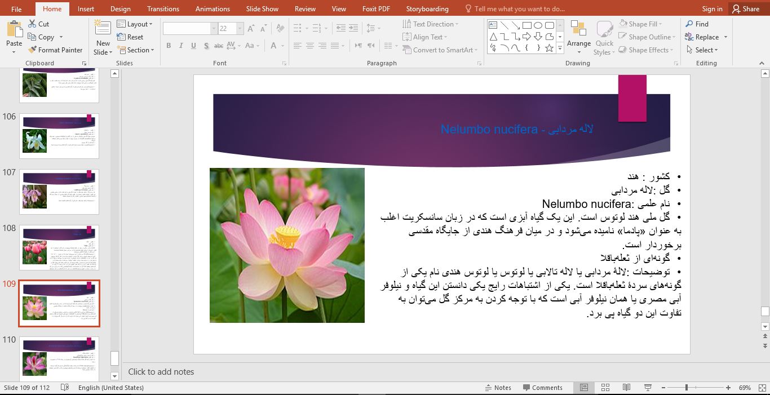Justify the paragraph text
Image resolution: width=770 pixels, height=395 pixels.
(335, 46)
